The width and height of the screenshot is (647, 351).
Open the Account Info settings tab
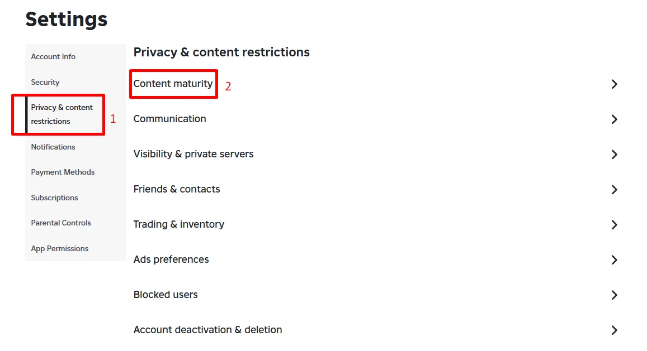point(53,57)
